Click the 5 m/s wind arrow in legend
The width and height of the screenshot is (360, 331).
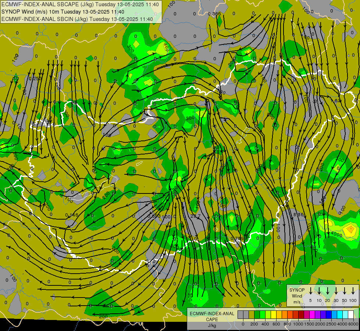310,291
